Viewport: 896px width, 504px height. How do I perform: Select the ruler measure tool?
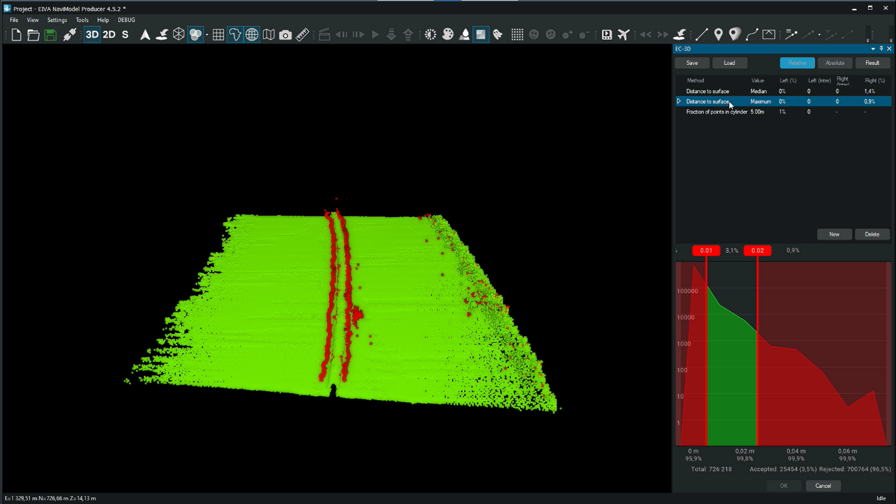[303, 35]
